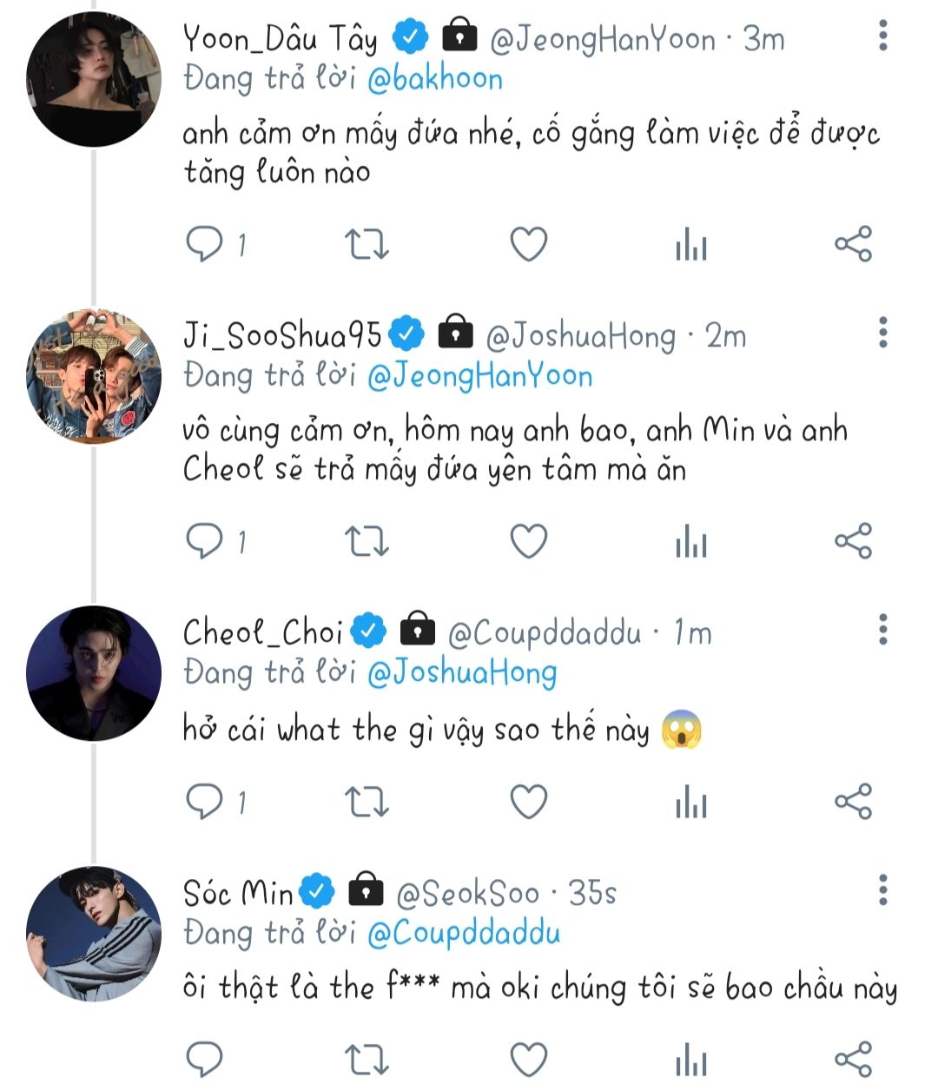Open more options for Sóc Min's tweet

tap(882, 890)
